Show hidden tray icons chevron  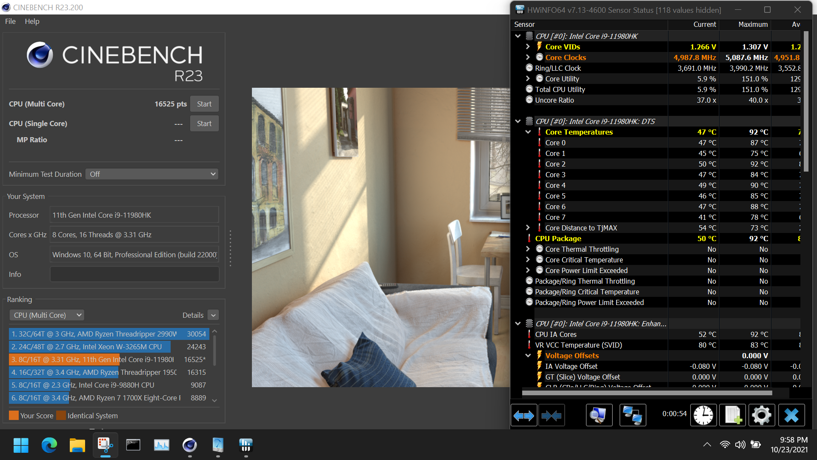click(707, 445)
